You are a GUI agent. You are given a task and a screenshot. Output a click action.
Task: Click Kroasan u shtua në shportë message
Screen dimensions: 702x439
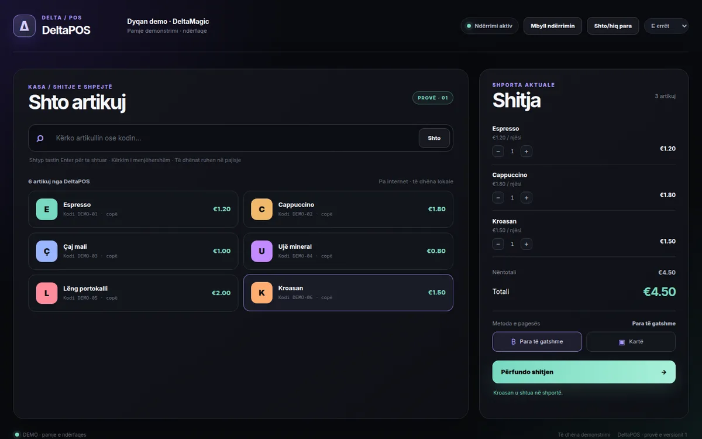[x=528, y=393]
